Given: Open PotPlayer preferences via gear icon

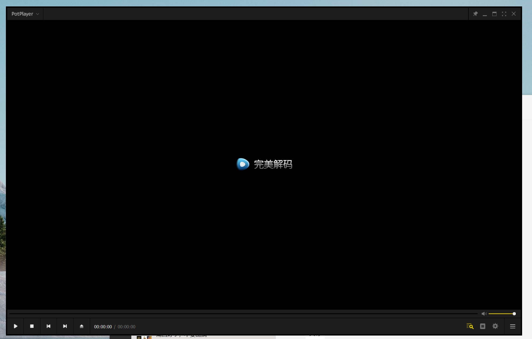Looking at the screenshot, I should click(495, 326).
